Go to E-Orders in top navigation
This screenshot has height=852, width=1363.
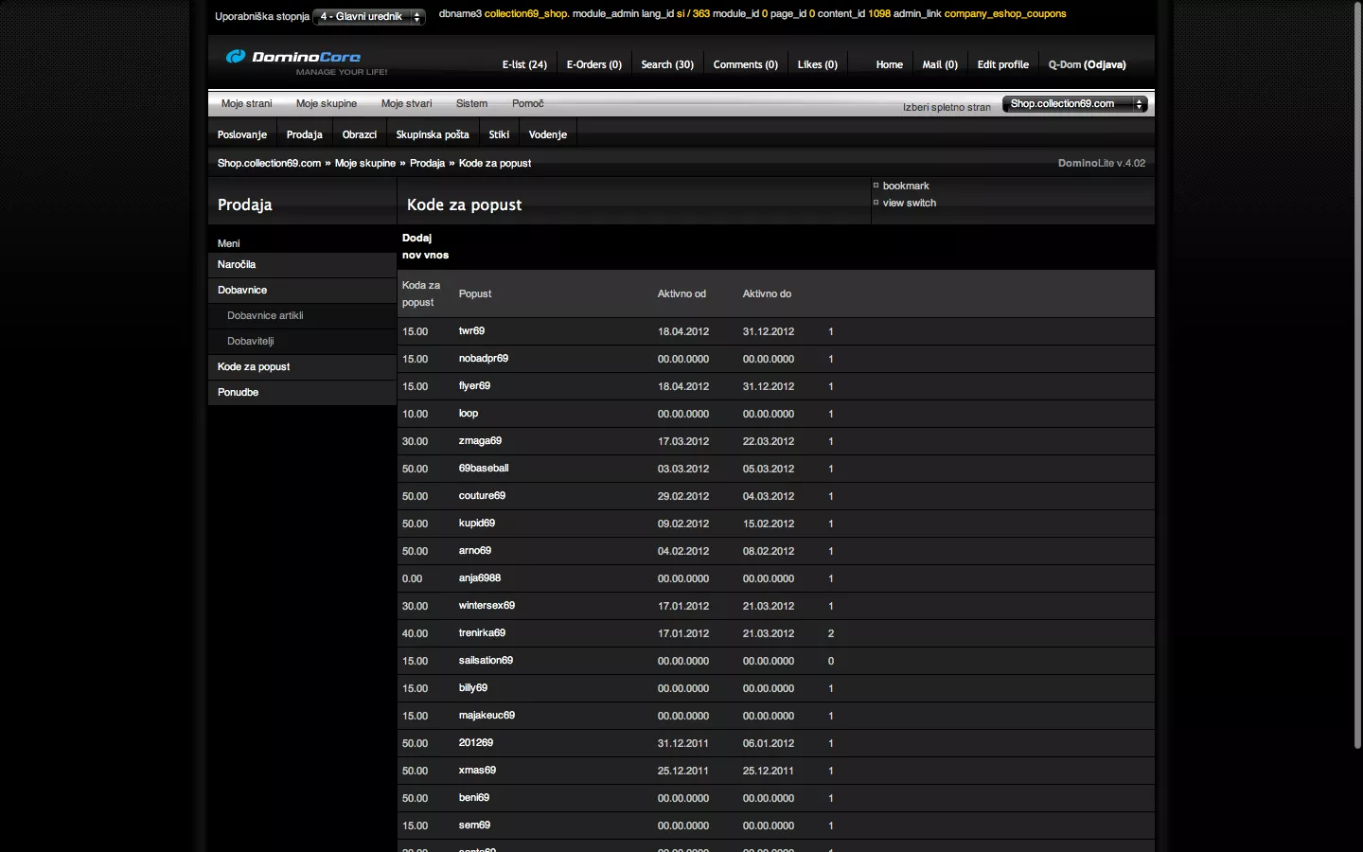(x=593, y=65)
